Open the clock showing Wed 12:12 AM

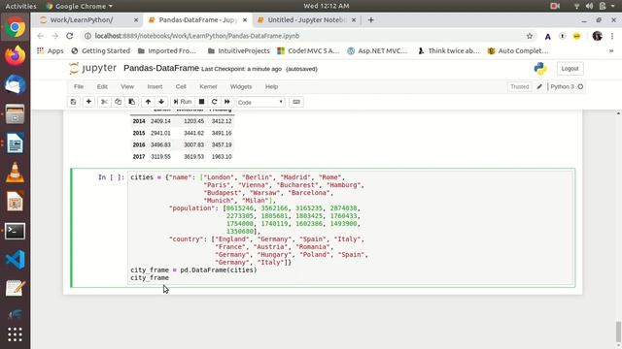[x=327, y=6]
